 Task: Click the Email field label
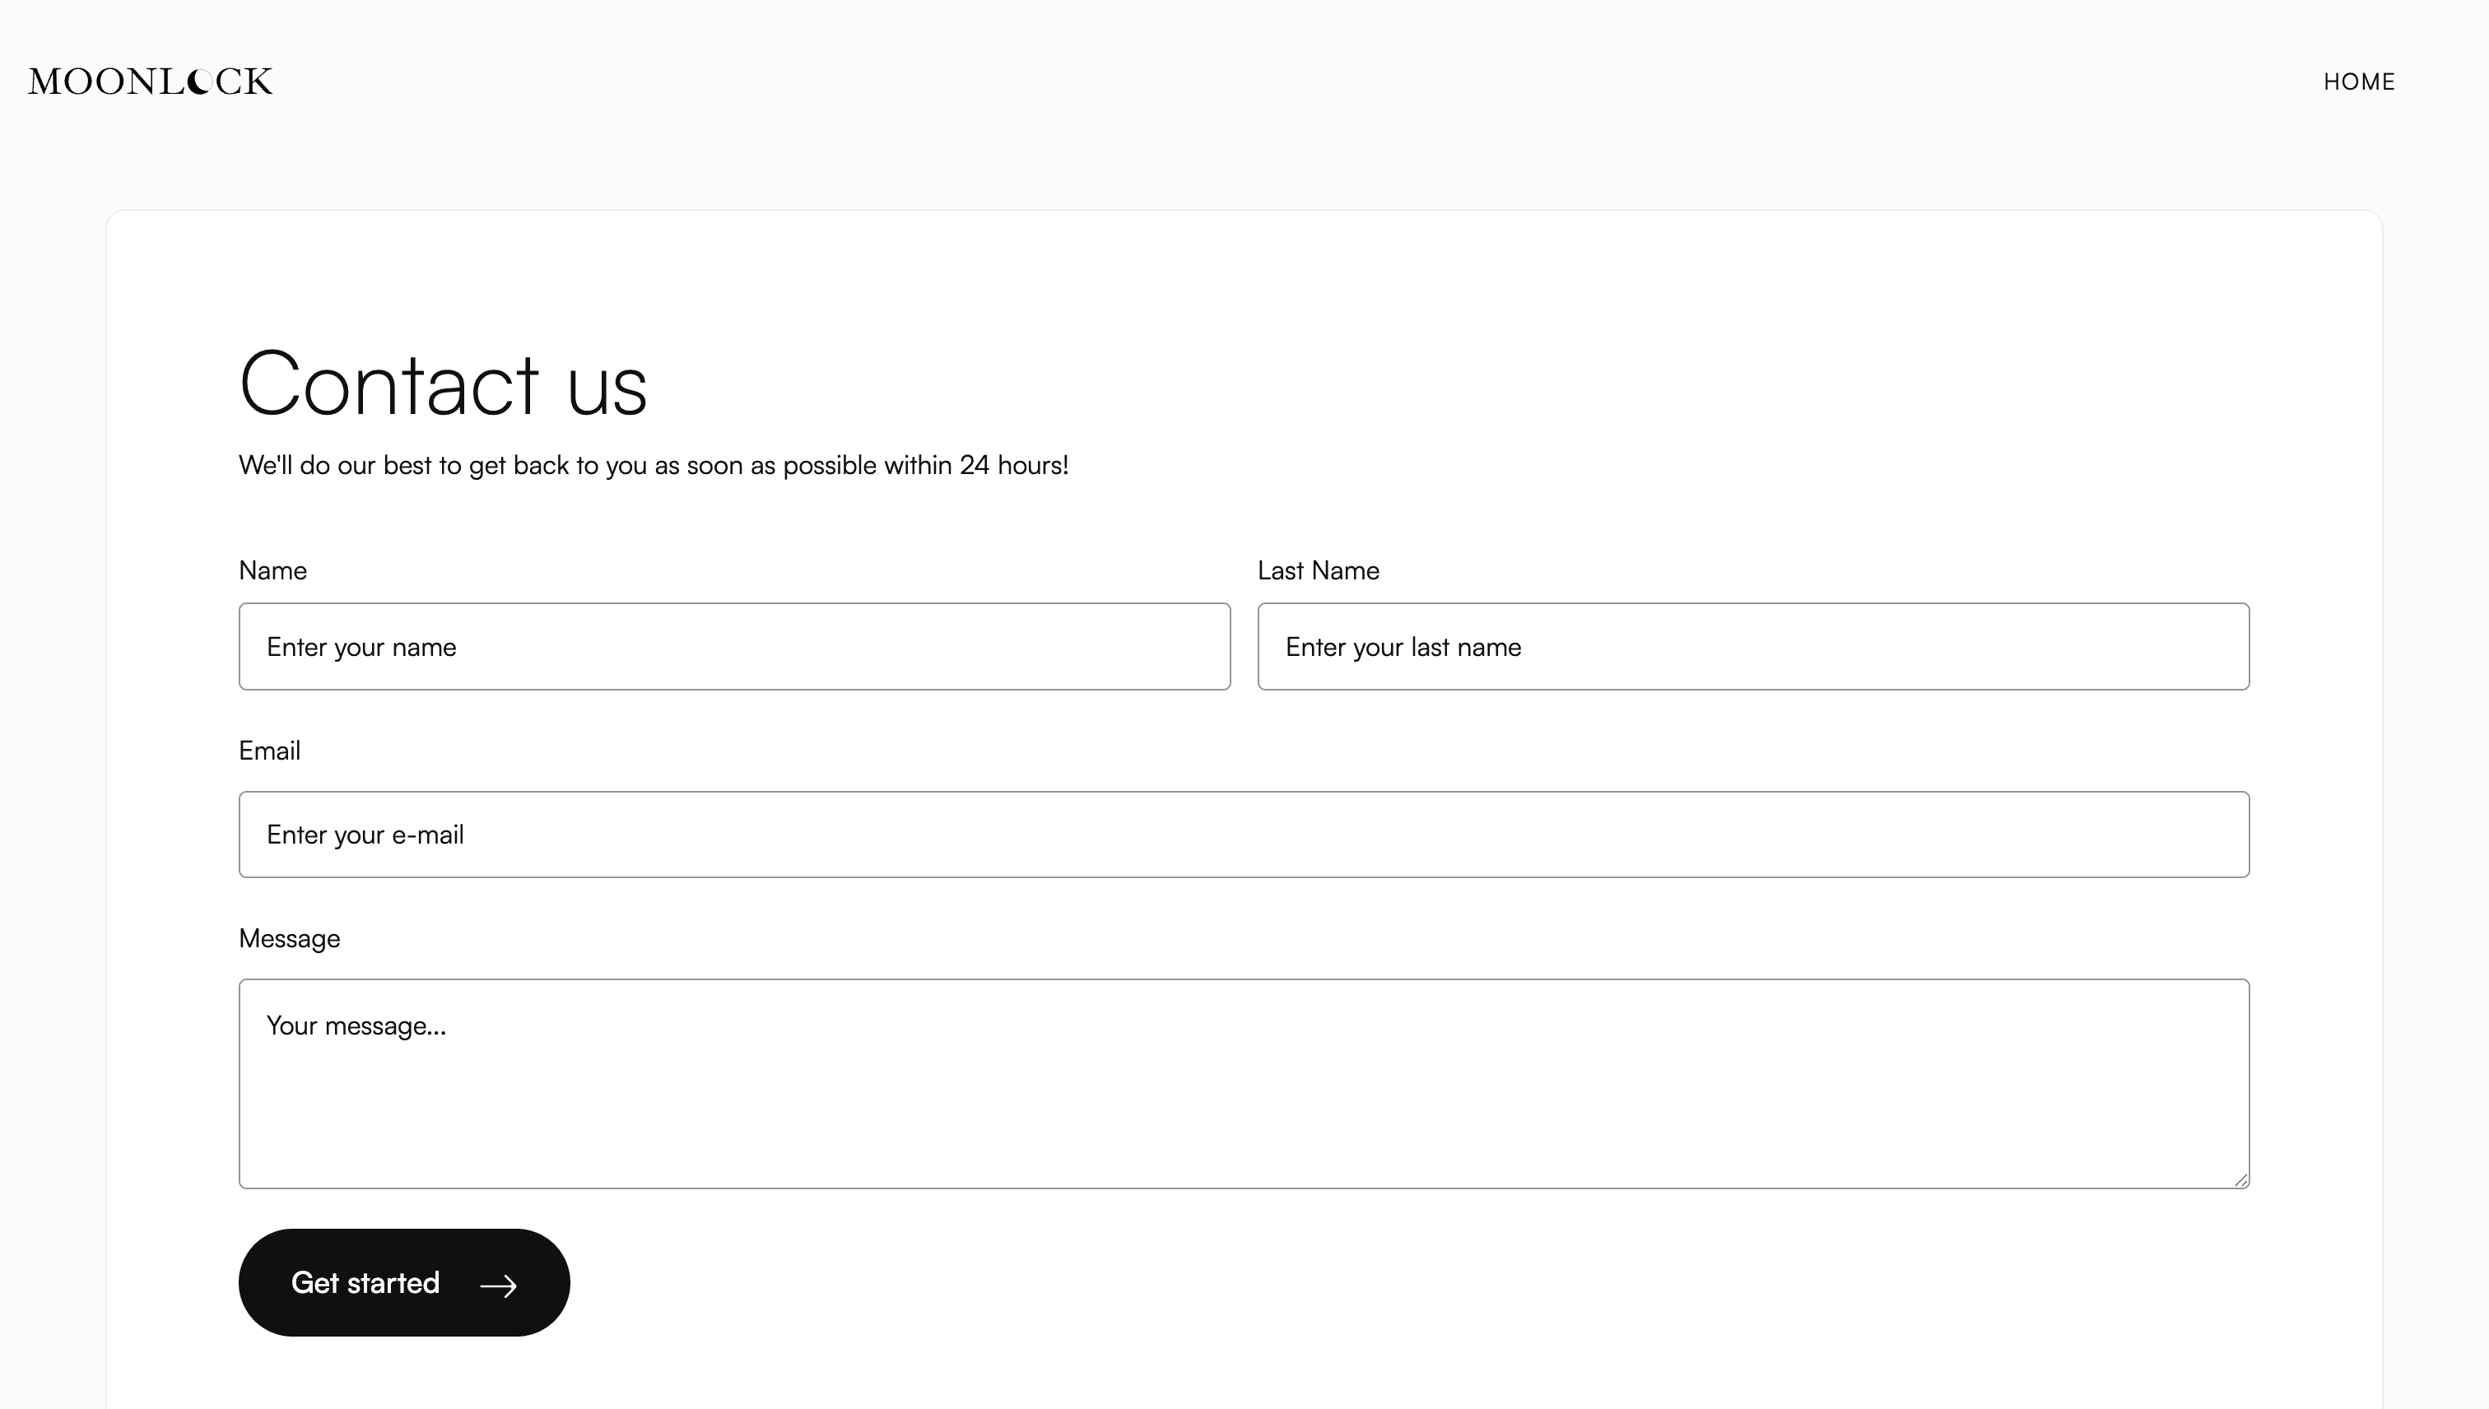270,751
